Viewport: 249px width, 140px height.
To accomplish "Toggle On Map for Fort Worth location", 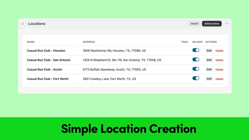I will pyautogui.click(x=196, y=78).
